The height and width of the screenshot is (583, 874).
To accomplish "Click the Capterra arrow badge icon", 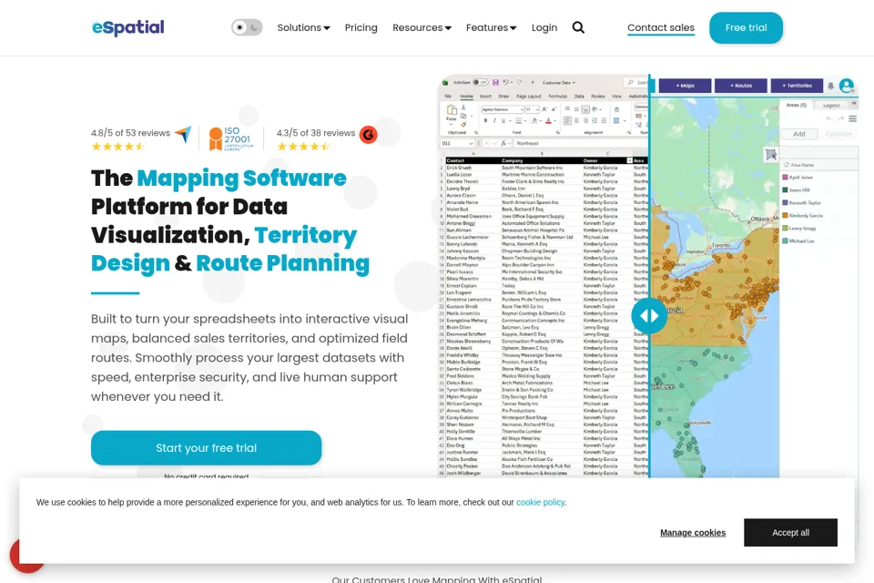I will pos(183,134).
